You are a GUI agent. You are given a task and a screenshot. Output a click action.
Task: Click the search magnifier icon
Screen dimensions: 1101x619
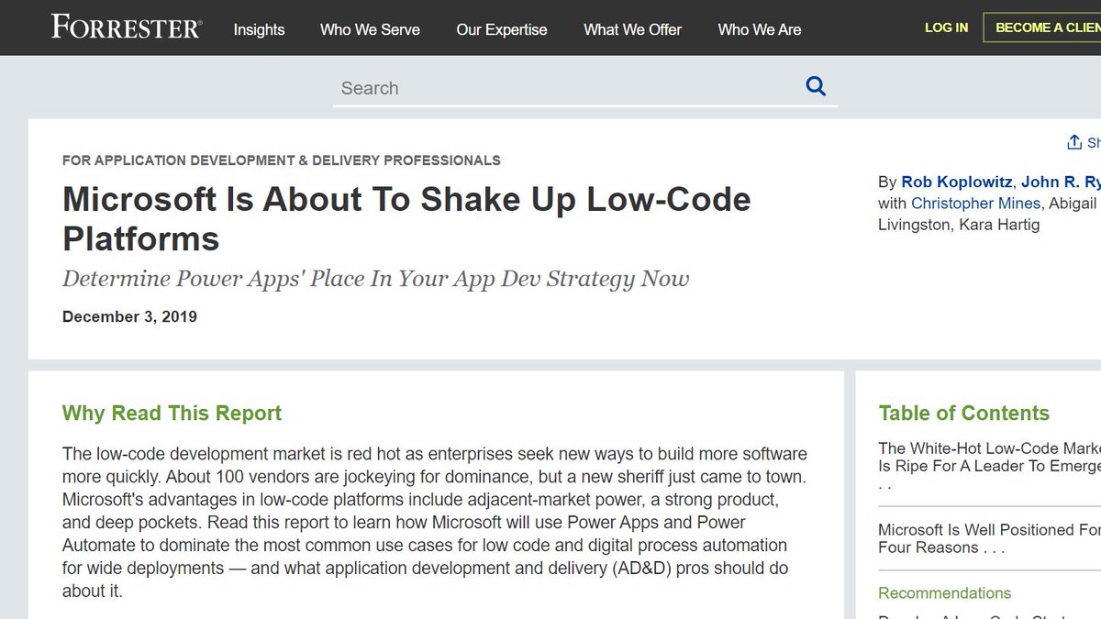pos(816,87)
